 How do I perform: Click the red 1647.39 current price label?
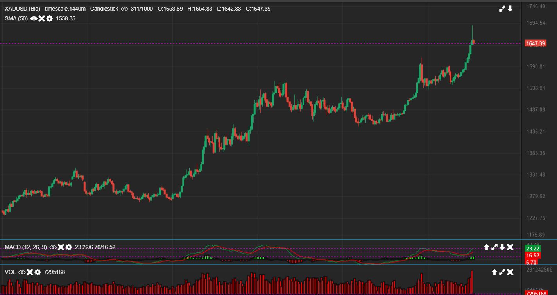point(536,43)
